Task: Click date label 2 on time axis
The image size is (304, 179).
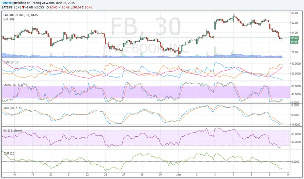Action: pyautogui.click(x=197, y=174)
